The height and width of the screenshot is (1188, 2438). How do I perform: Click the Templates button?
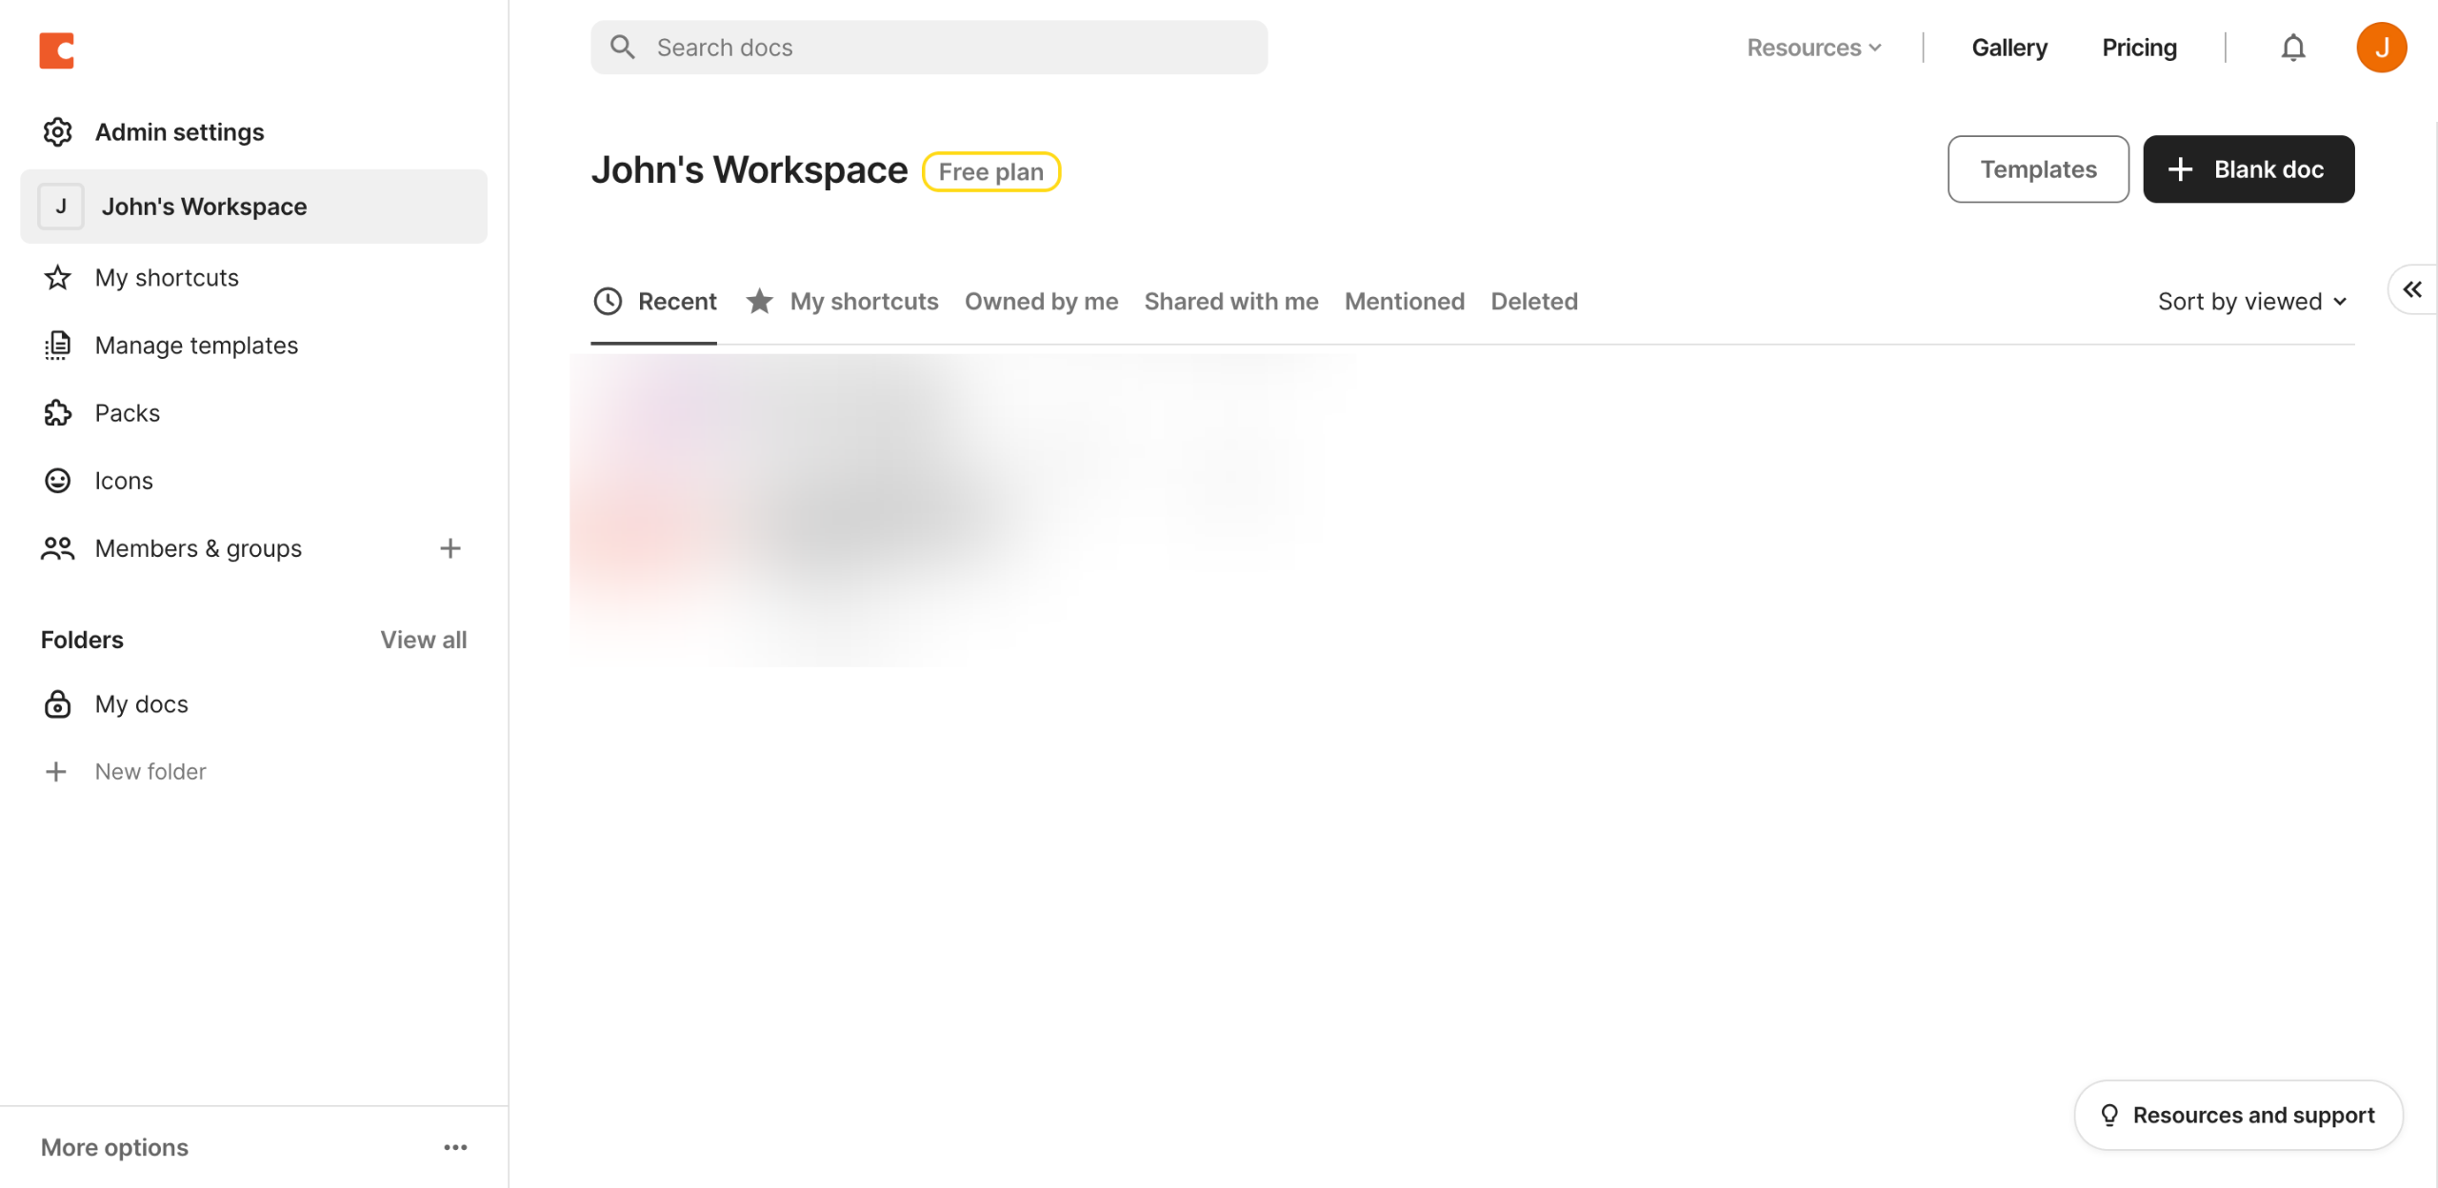pos(2037,169)
